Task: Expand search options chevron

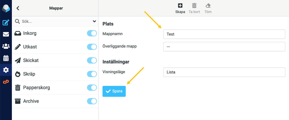Action: point(94,21)
